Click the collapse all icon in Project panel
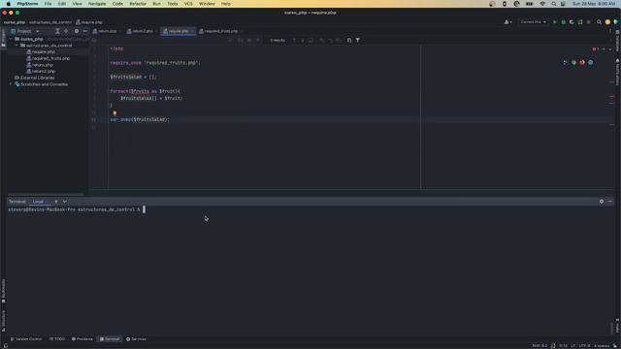Screen dimensions: 621x349 click(57, 31)
